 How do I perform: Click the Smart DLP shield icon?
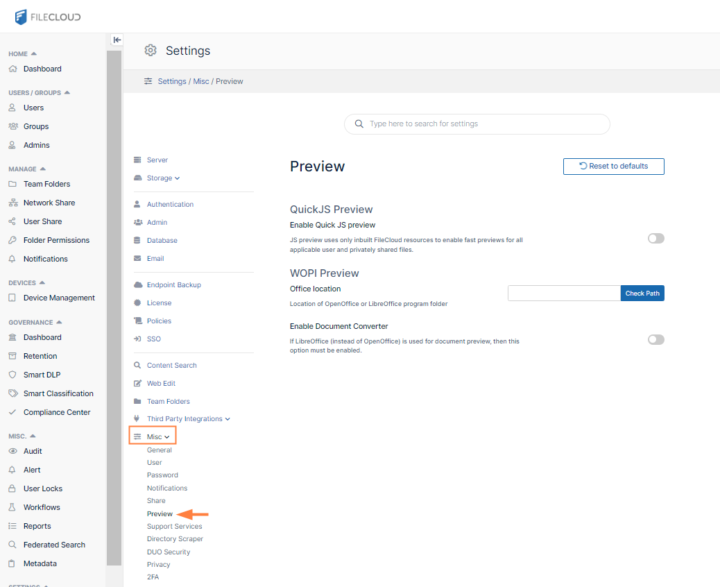pyautogui.click(x=12, y=375)
